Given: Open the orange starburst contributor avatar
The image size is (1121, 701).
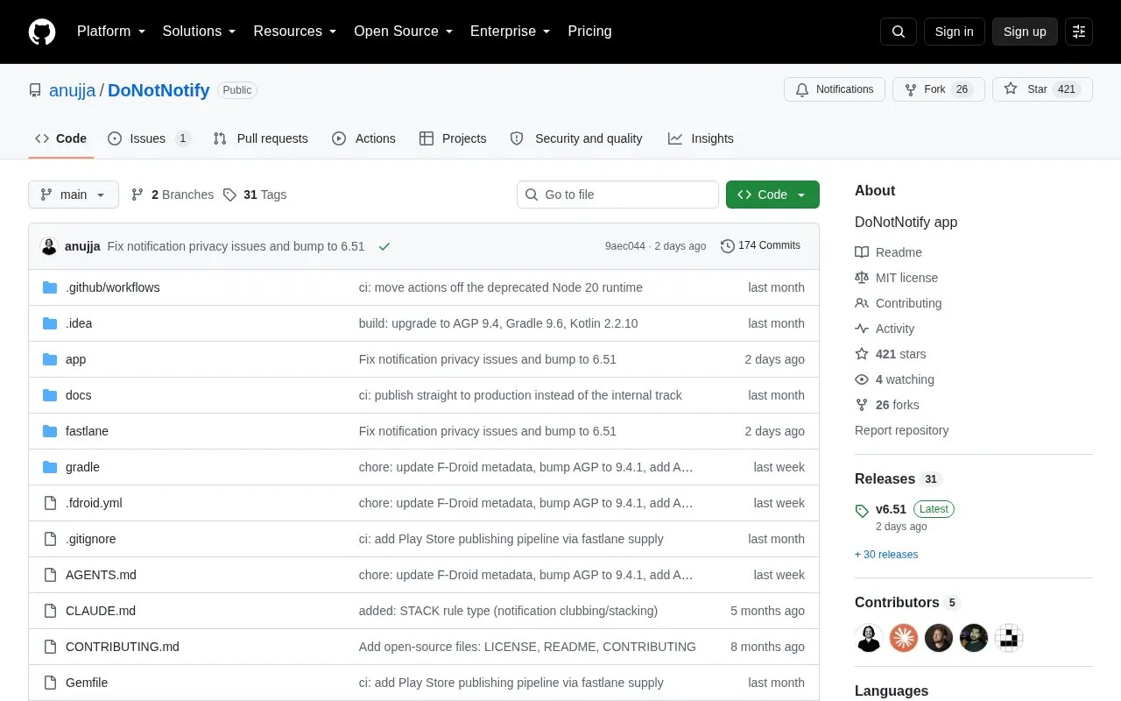Looking at the screenshot, I should pos(904,638).
